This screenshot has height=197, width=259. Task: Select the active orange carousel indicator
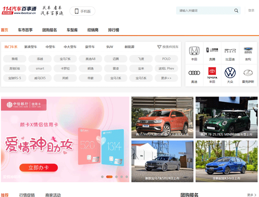tap(109, 177)
